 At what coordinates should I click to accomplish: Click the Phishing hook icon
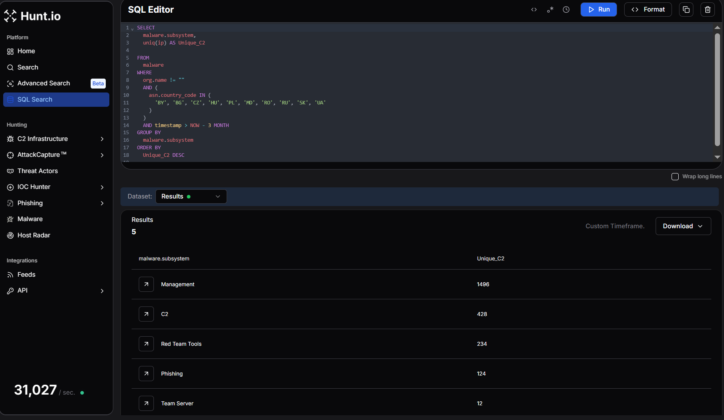click(10, 203)
